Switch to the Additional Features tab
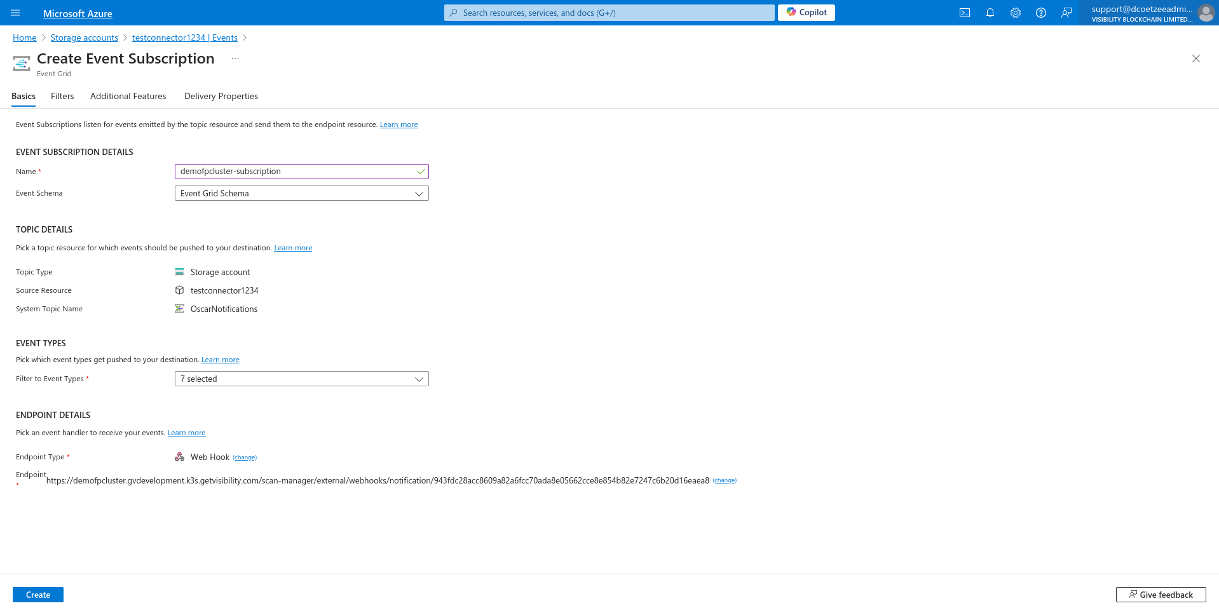This screenshot has width=1219, height=615. pos(128,97)
